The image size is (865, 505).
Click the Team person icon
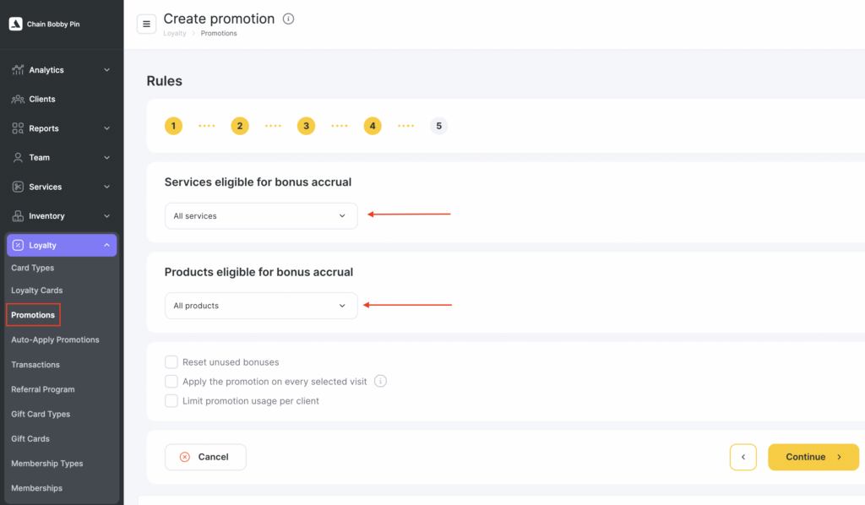[18, 158]
